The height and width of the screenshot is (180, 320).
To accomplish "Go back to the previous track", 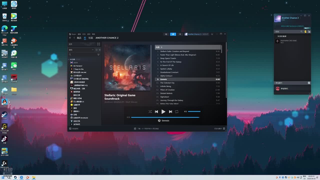I will click(x=156, y=112).
